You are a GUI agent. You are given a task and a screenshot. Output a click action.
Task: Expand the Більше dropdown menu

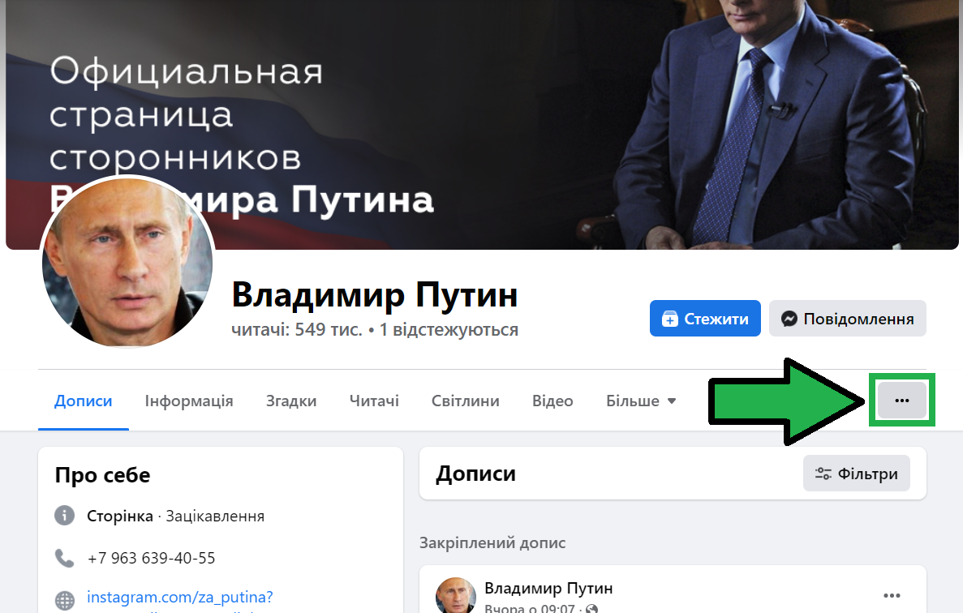click(x=641, y=401)
